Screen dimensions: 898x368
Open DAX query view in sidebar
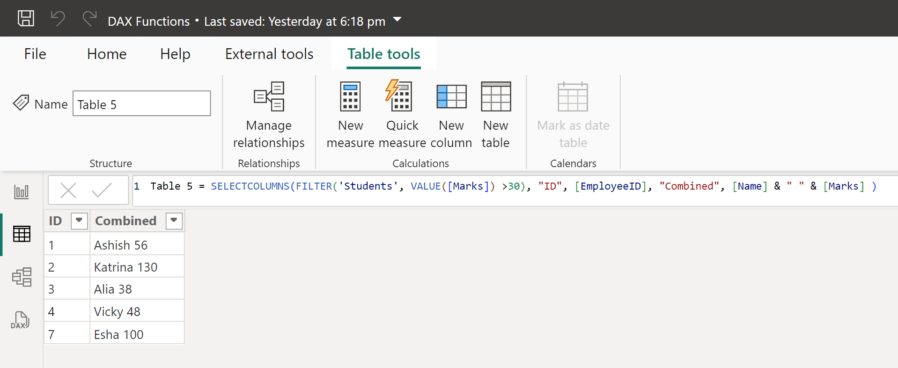20,320
